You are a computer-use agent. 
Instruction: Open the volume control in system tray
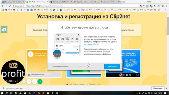152,93
